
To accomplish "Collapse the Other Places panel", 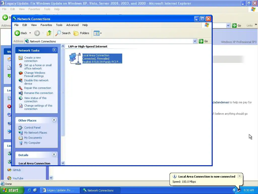I will tap(54, 120).
